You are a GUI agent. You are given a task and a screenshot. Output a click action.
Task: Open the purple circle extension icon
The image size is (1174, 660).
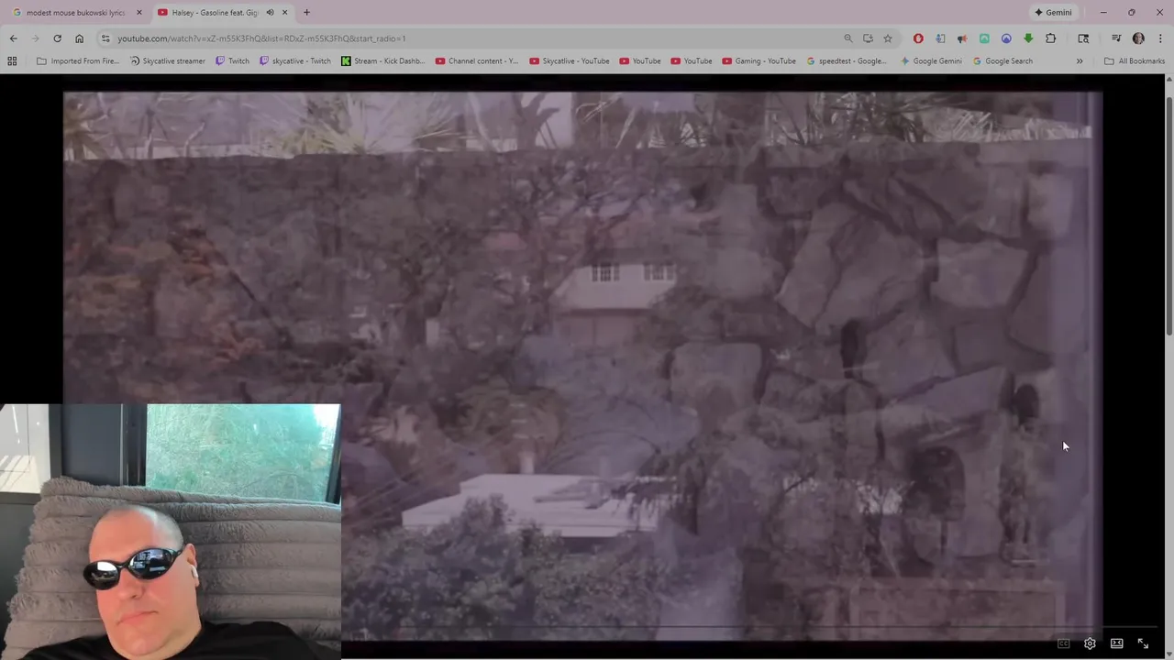[x=1006, y=38]
